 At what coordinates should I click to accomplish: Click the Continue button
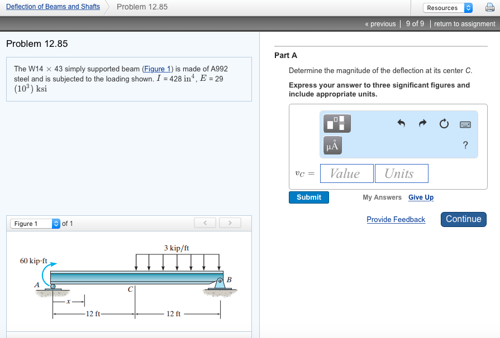[463, 219]
